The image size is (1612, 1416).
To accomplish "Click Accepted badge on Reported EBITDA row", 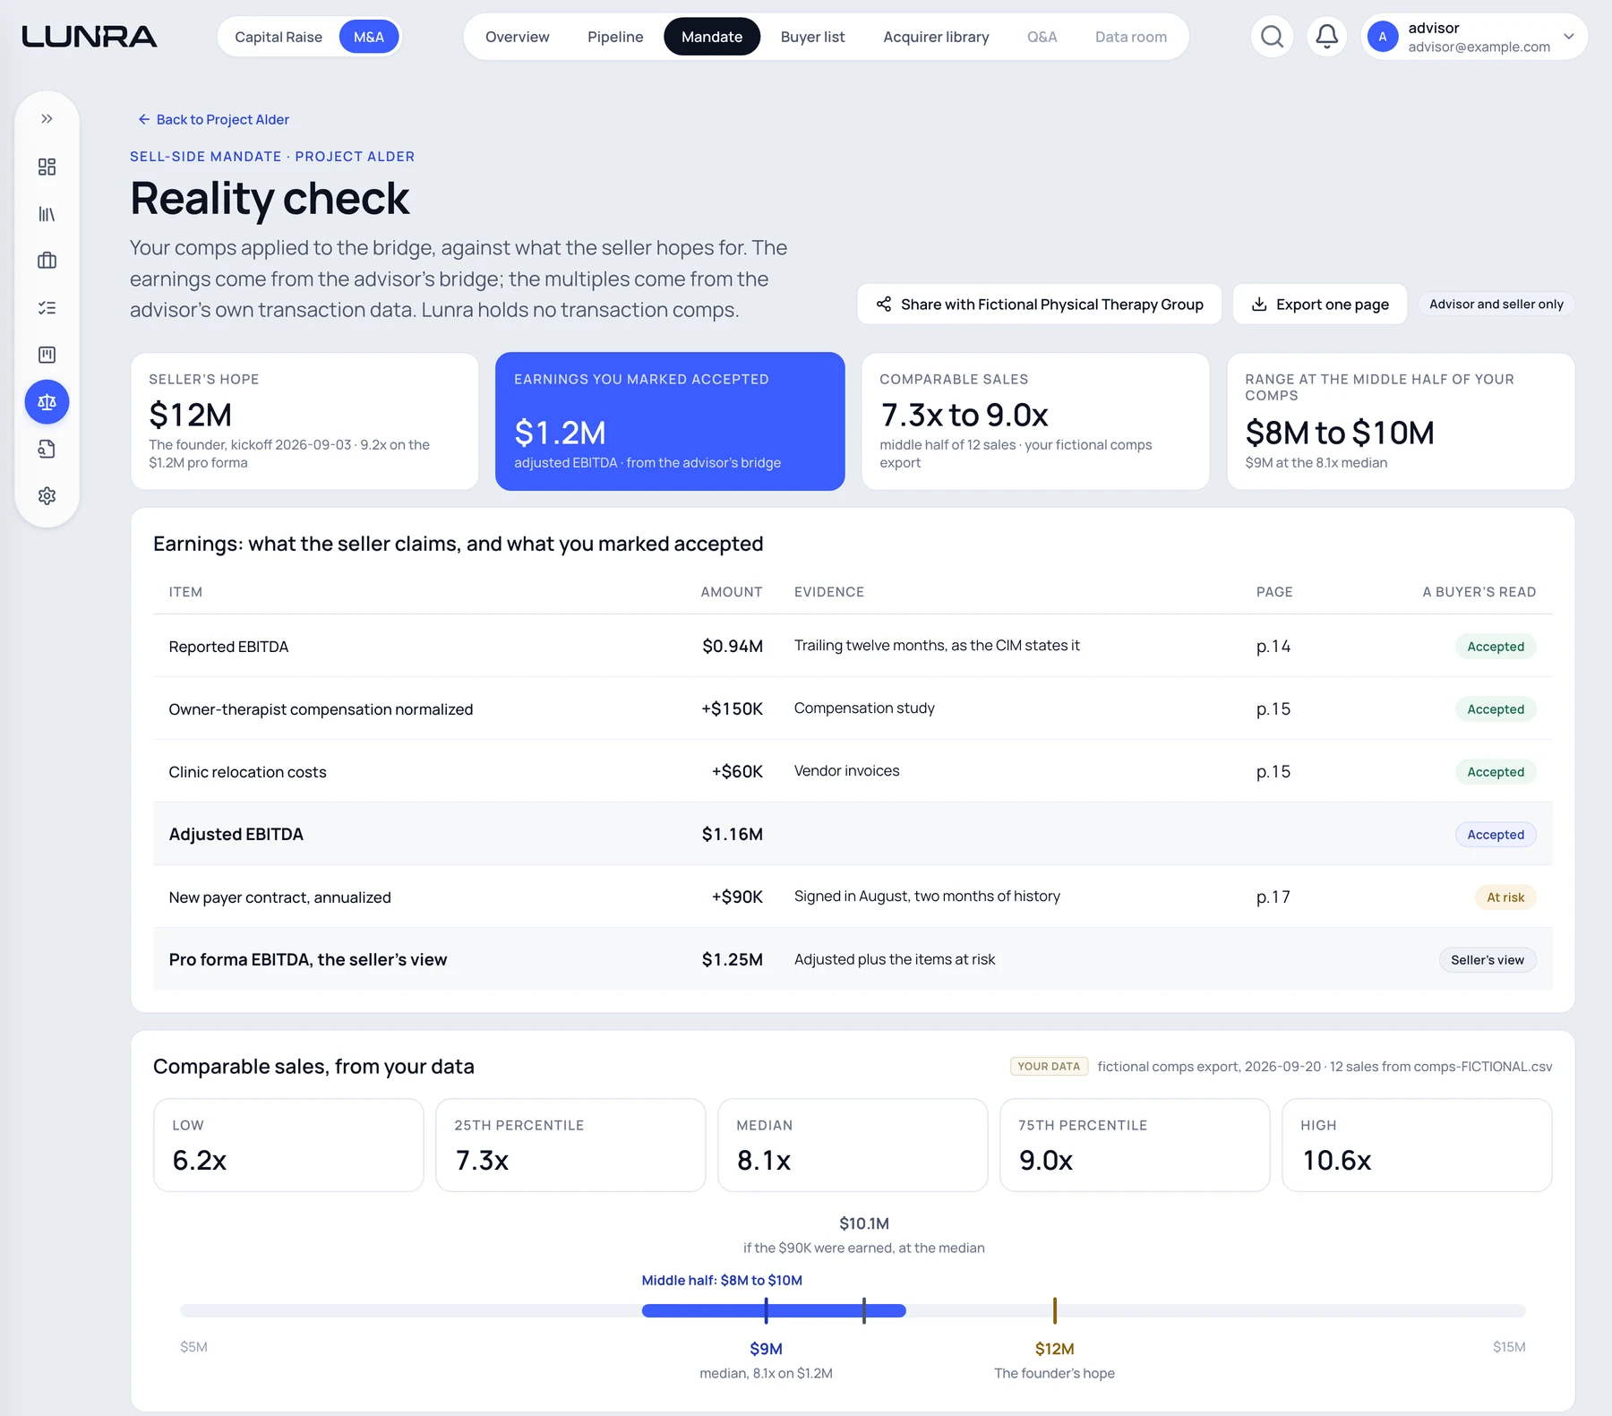I will pyautogui.click(x=1496, y=647).
